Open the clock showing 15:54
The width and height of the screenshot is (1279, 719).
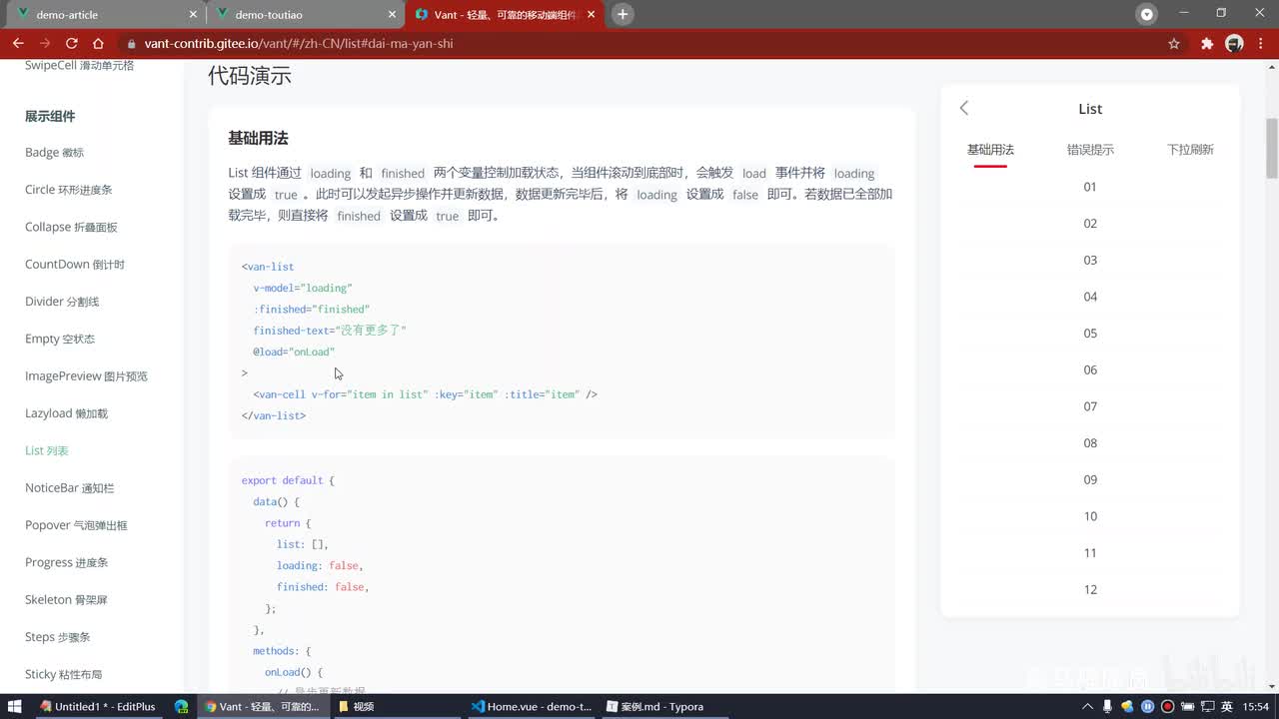pyautogui.click(x=1256, y=706)
